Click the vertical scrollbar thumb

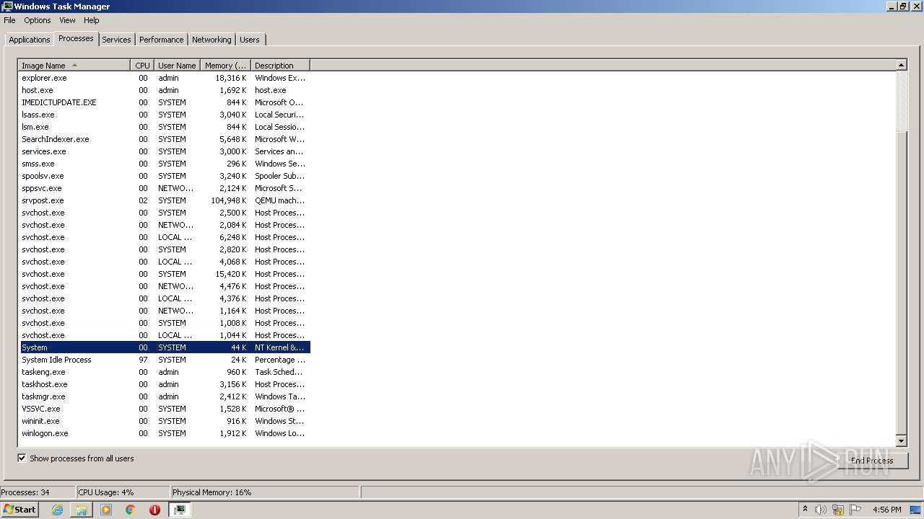tap(901, 285)
